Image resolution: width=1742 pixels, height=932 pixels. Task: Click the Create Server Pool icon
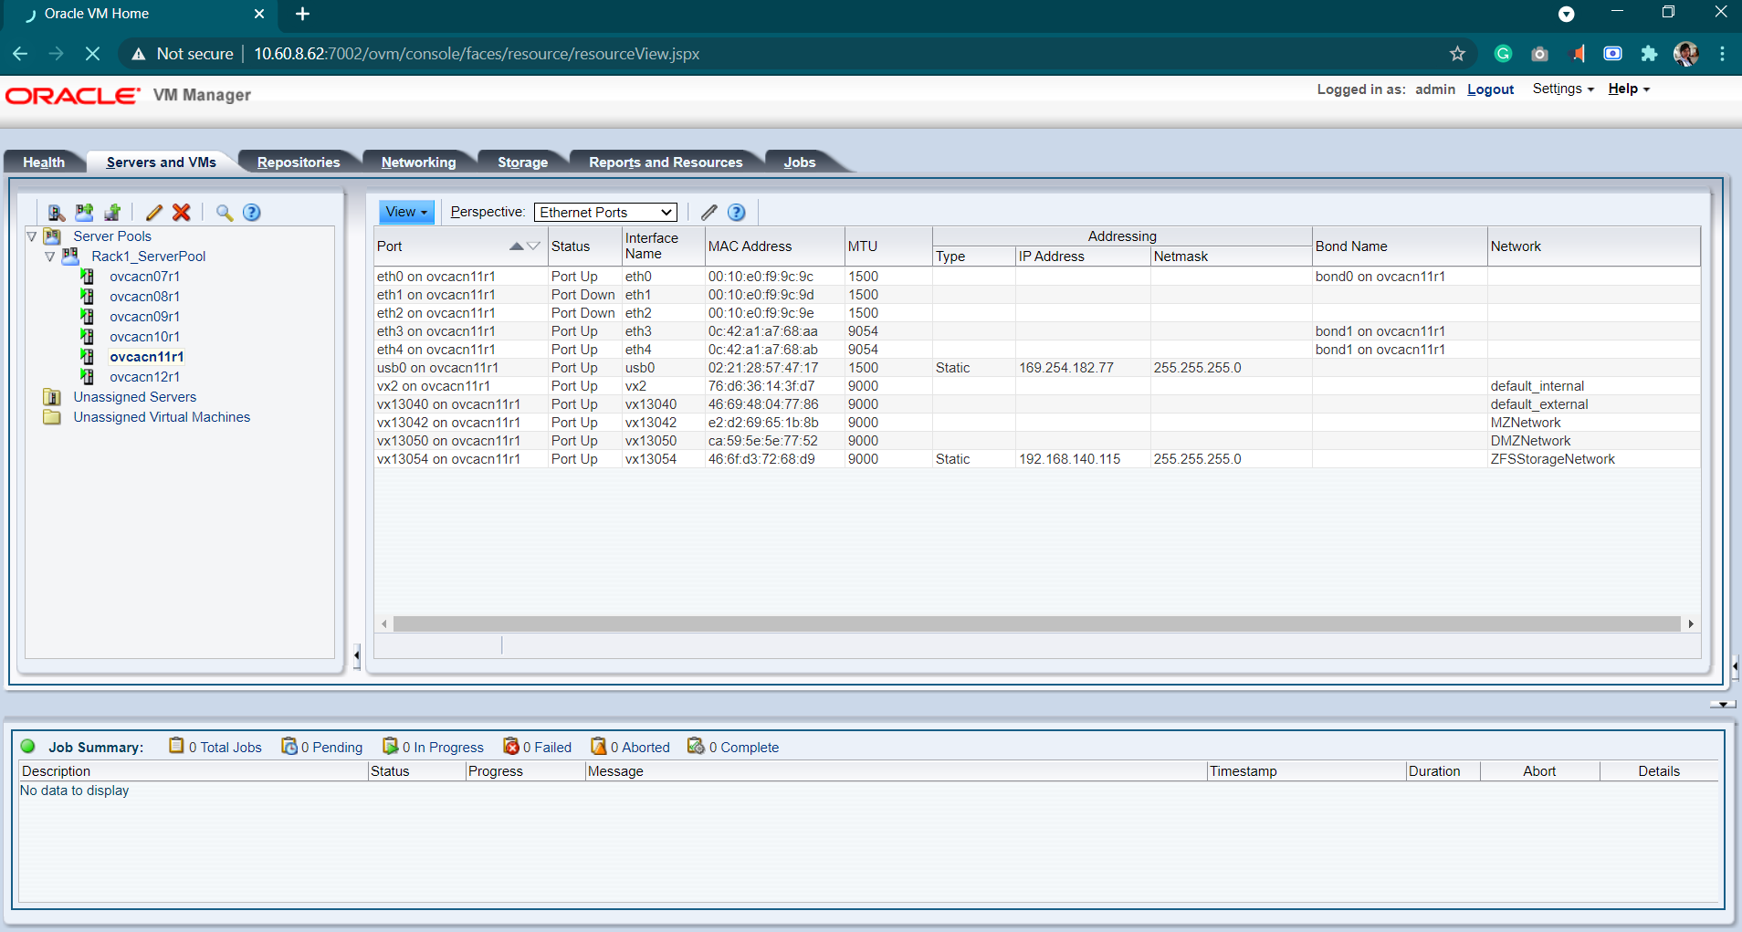coord(85,213)
